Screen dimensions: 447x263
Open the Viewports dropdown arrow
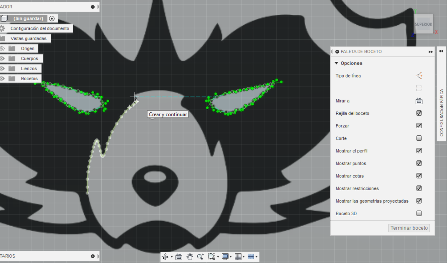[x=256, y=257]
